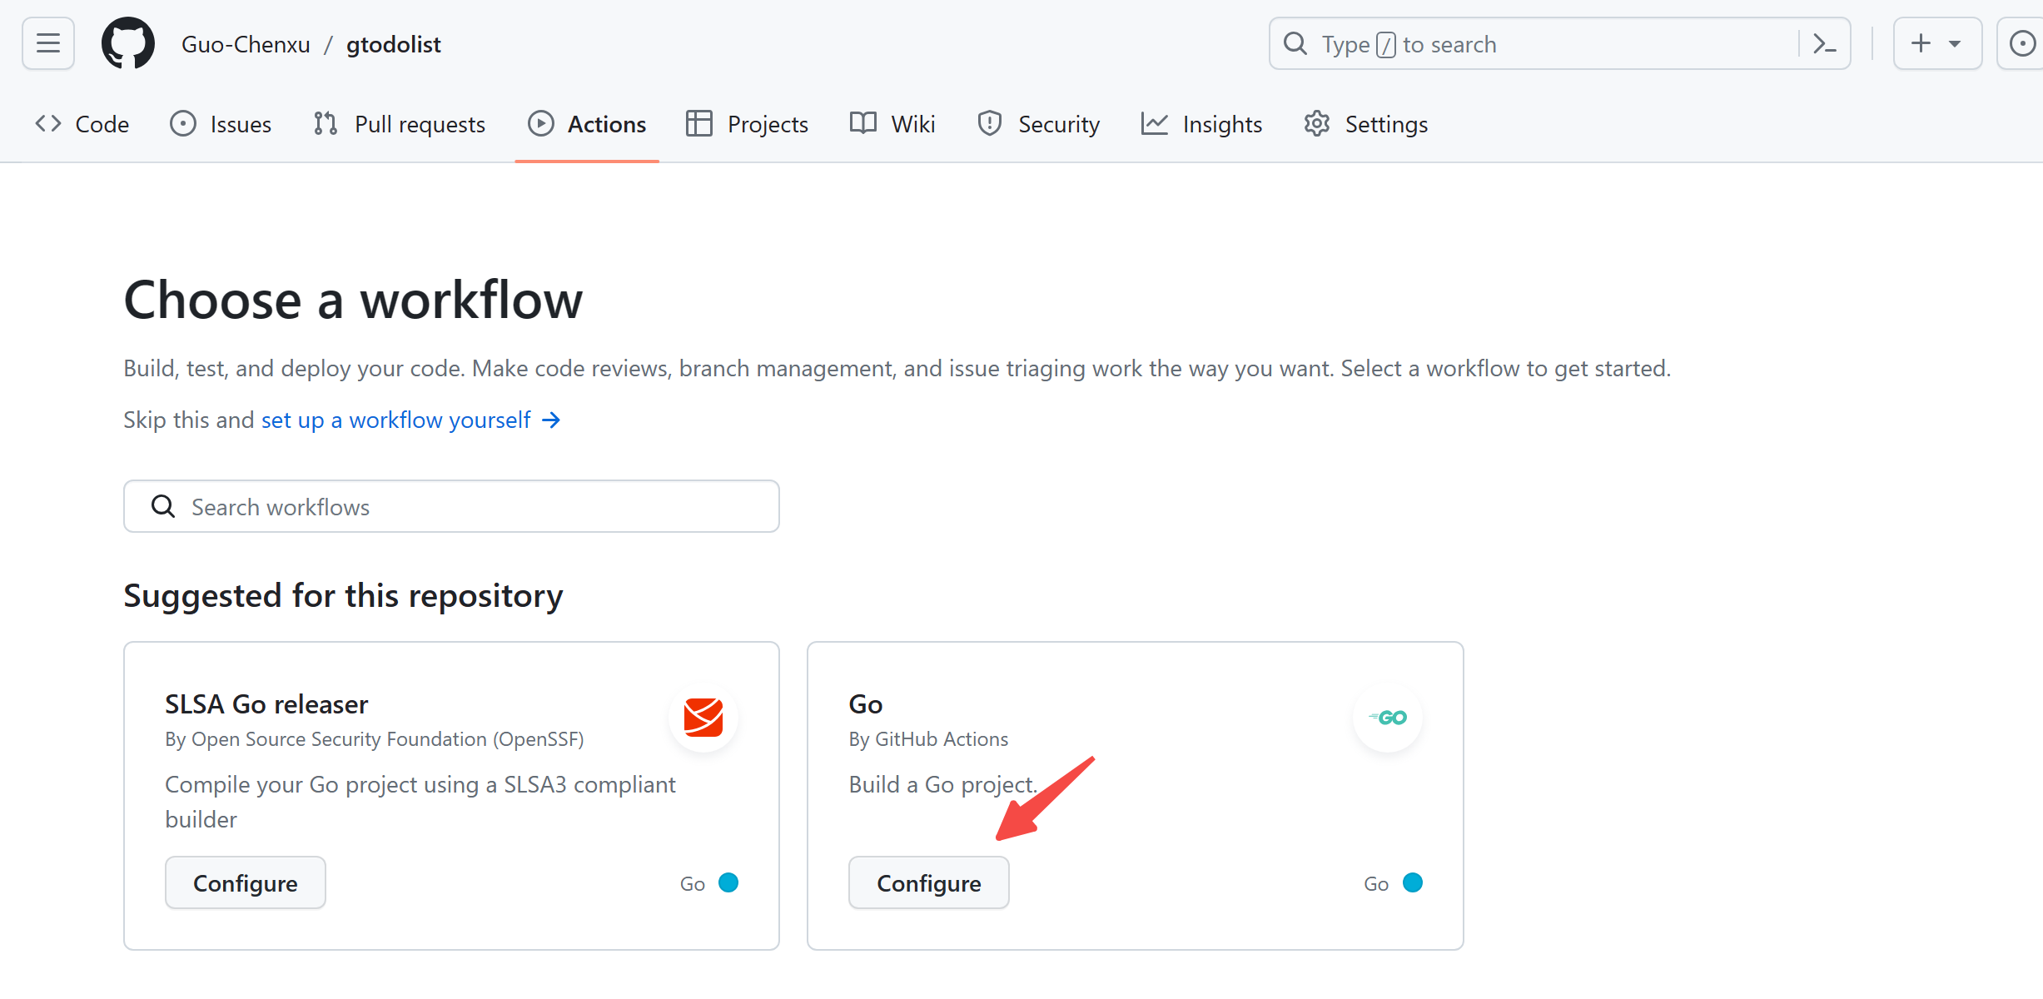Click the gtodolist repository name link
The height and width of the screenshot is (999, 2043).
click(x=393, y=44)
